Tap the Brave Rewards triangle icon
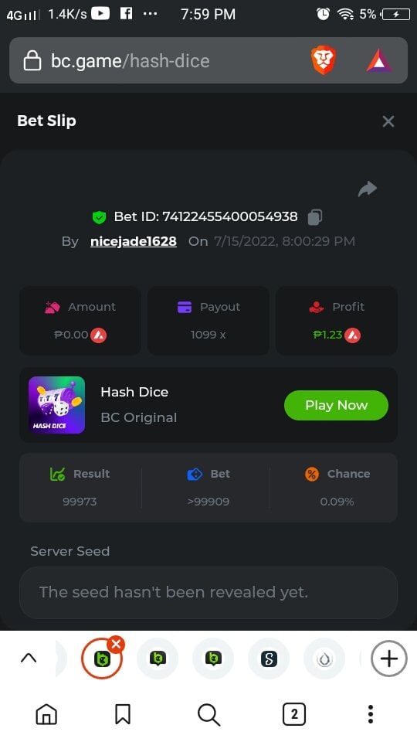The image size is (417, 742). coord(379,60)
